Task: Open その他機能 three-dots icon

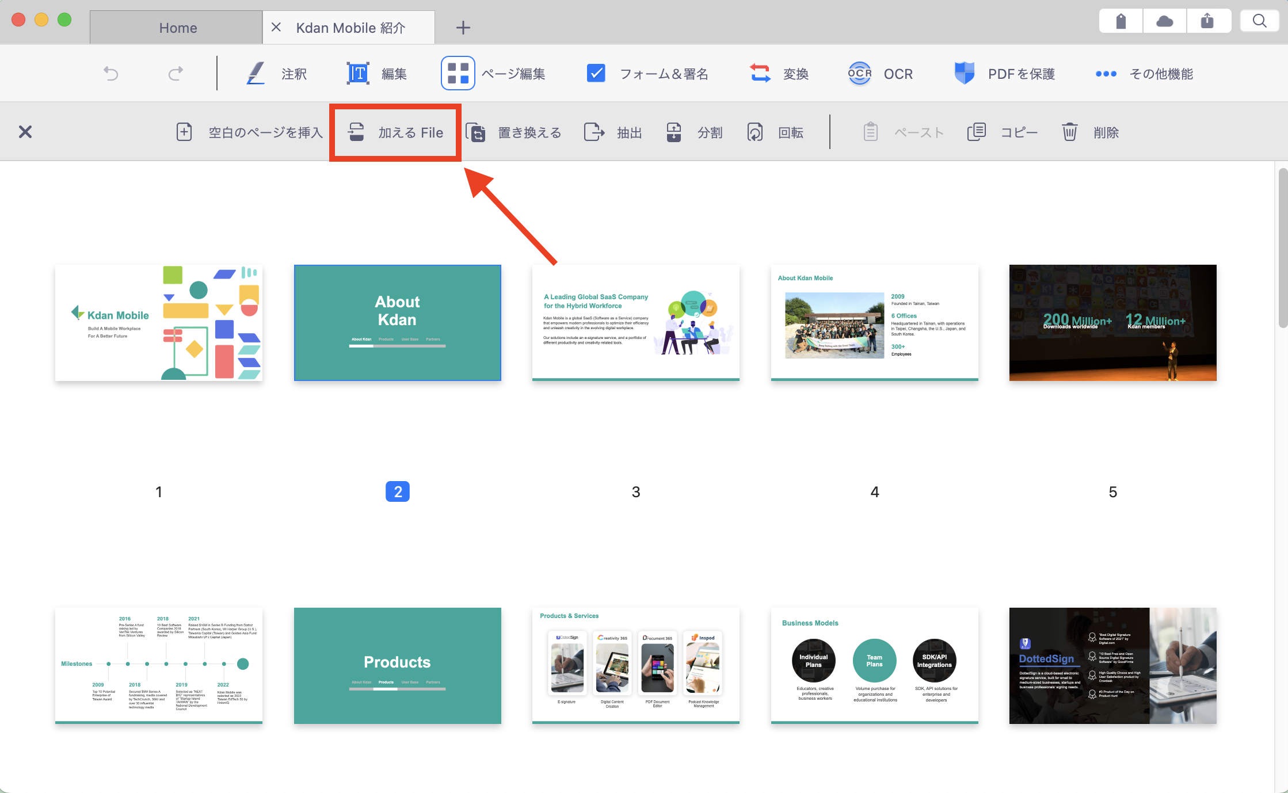Action: [x=1106, y=74]
